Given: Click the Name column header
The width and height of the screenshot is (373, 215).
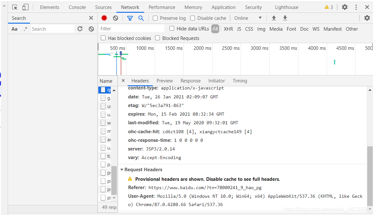Looking at the screenshot, I should click(108, 81).
